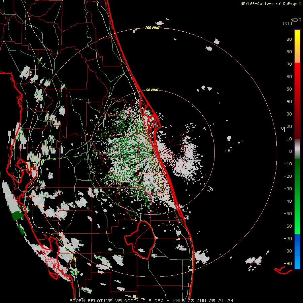Click the KMLB radar site identifier
Viewport: 303px width, 303px height.
coord(179,301)
